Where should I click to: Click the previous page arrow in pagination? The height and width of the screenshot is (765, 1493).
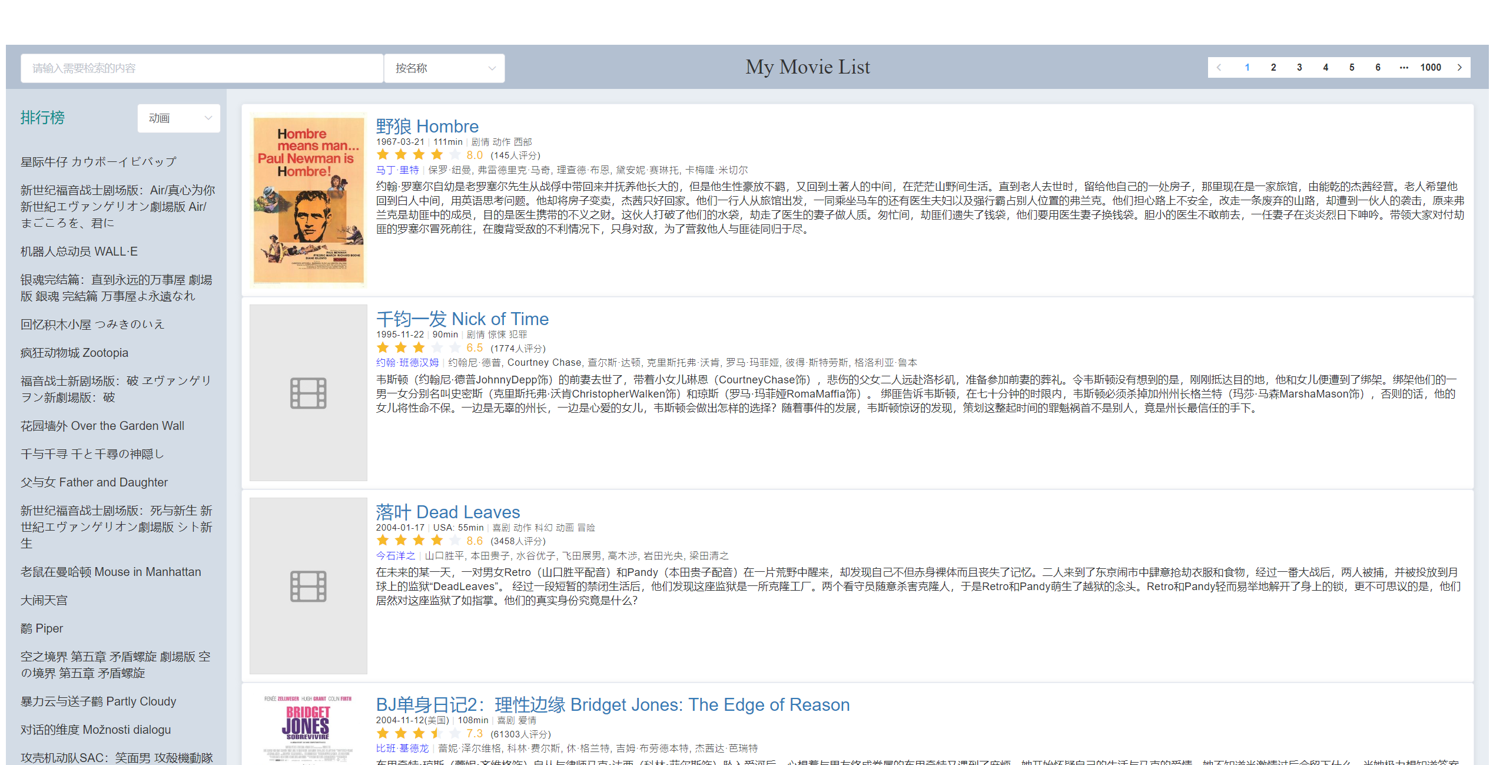coord(1219,68)
